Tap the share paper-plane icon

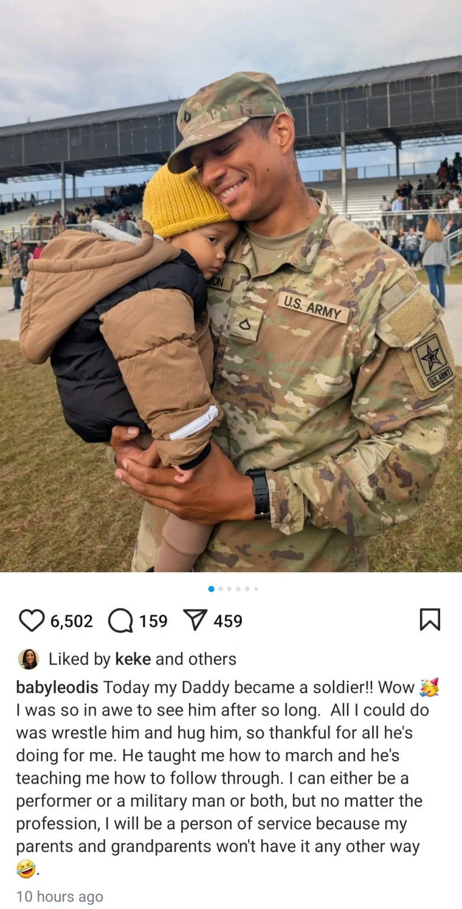point(195,620)
